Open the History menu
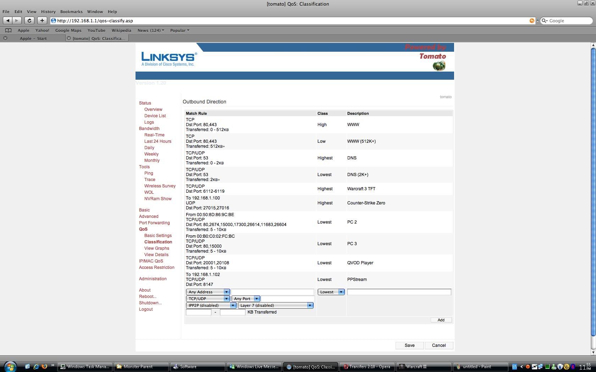Viewport: 596px width, 372px height. (48, 12)
